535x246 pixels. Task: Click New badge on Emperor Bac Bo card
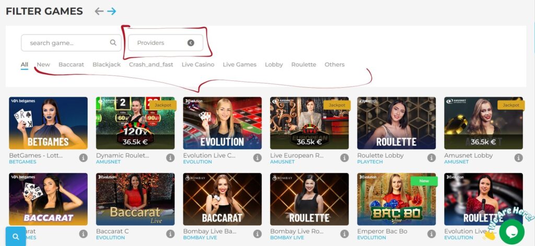[424, 181]
